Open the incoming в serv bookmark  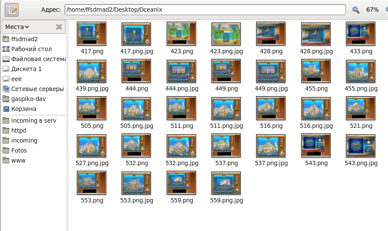[x=30, y=120]
